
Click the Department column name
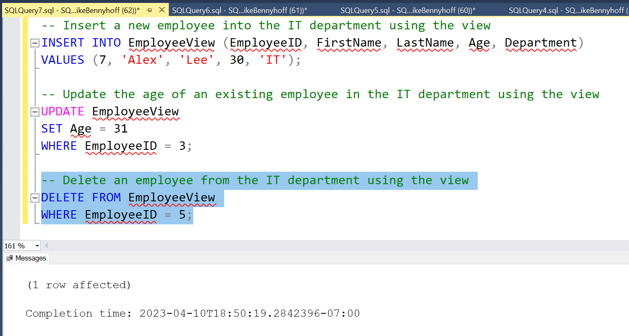click(x=541, y=43)
